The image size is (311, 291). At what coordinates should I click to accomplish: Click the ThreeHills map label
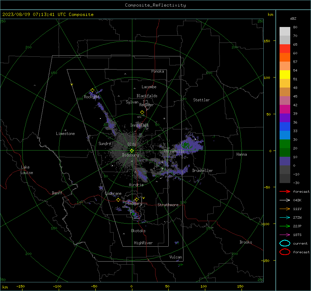(x=174, y=151)
